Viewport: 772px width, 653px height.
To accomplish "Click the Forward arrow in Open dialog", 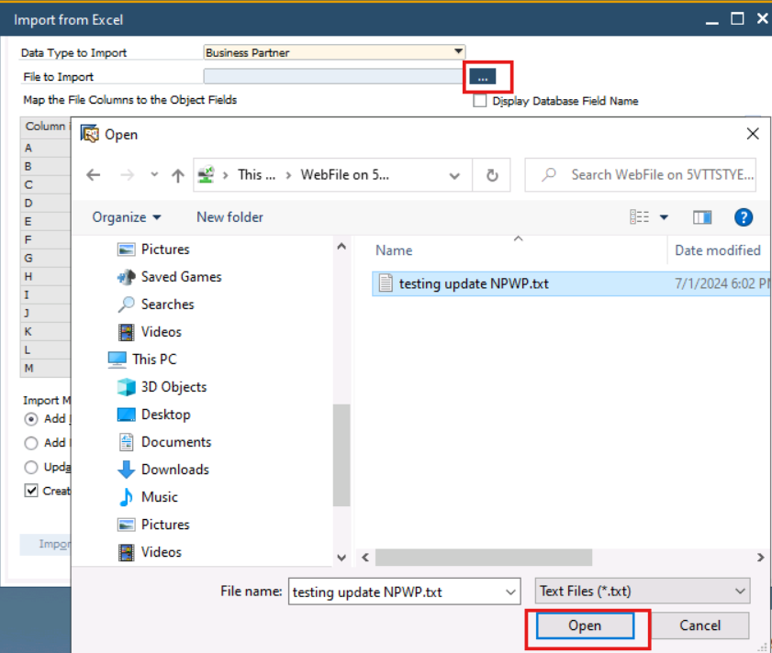I will [127, 174].
